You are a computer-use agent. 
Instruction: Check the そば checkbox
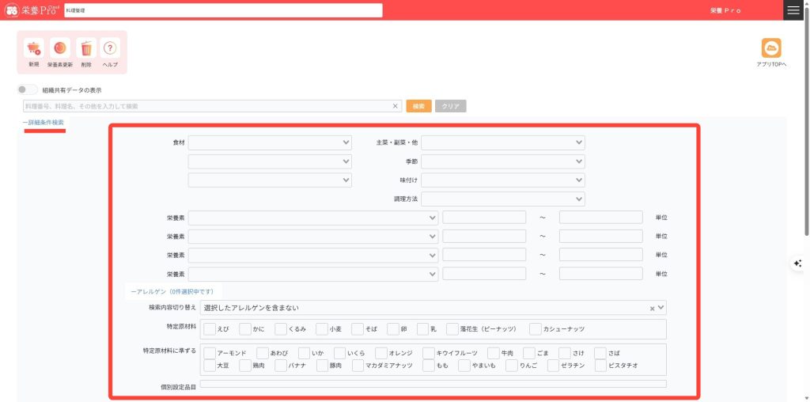point(358,329)
